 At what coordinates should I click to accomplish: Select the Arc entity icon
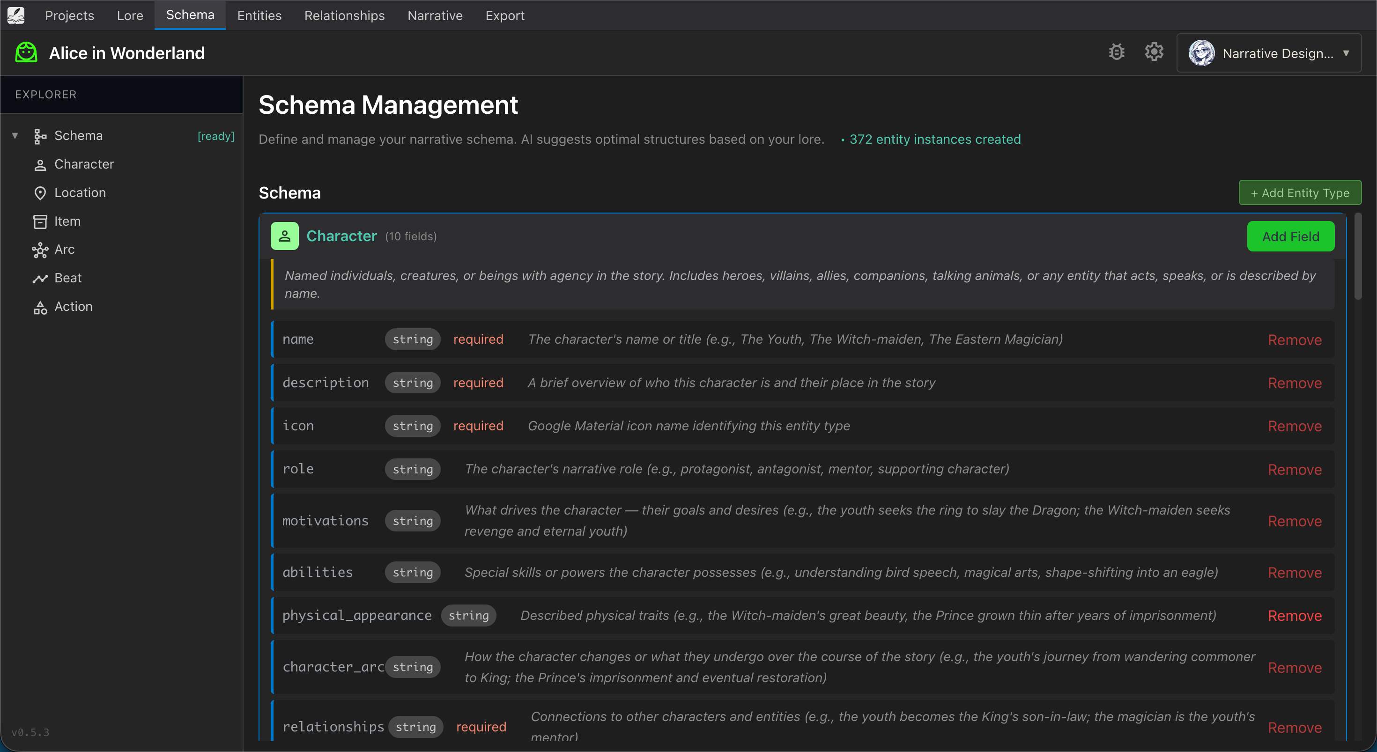pyautogui.click(x=40, y=250)
